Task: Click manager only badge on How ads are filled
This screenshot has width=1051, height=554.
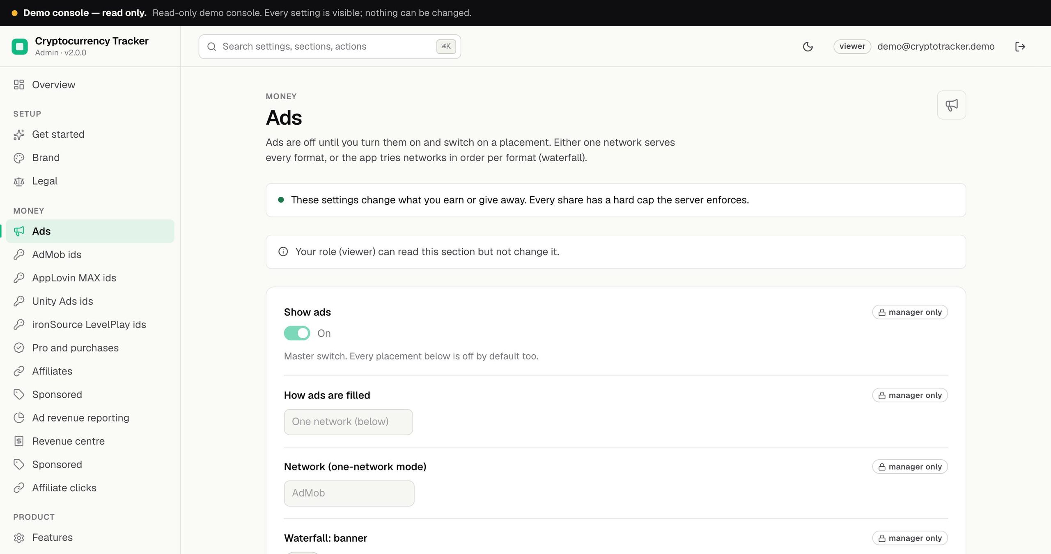Action: click(x=910, y=396)
